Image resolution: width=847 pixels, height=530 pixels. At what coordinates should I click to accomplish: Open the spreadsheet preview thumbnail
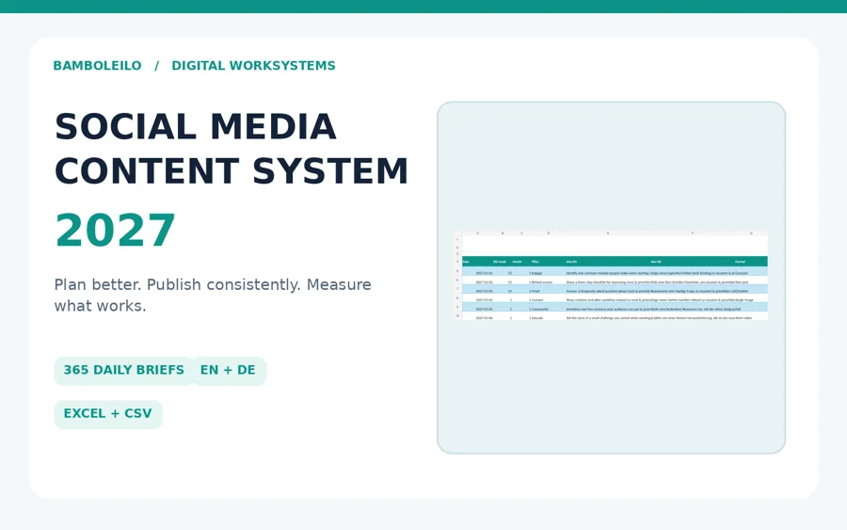pos(611,276)
